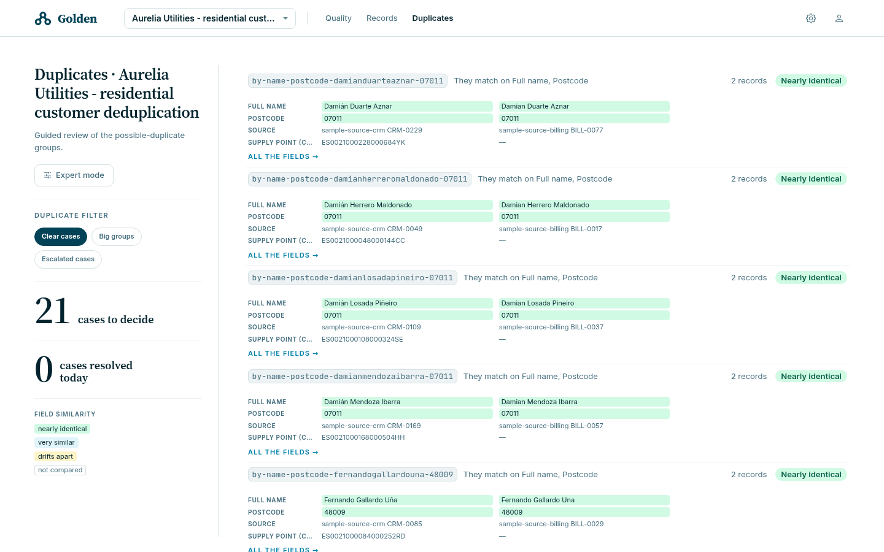This screenshot has width=884, height=552.
Task: Click source 'sample-source-crm CRM-0049'
Action: [372, 229]
